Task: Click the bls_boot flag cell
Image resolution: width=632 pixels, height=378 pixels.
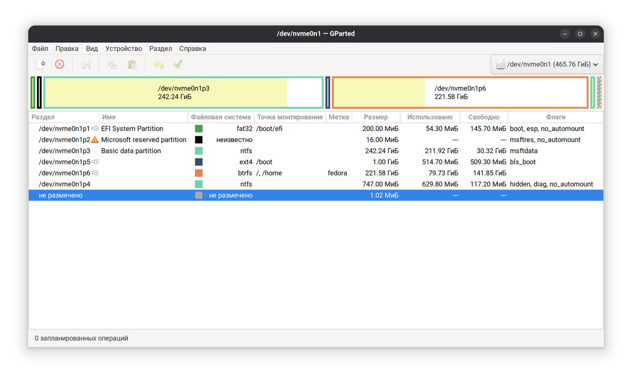Action: [523, 162]
